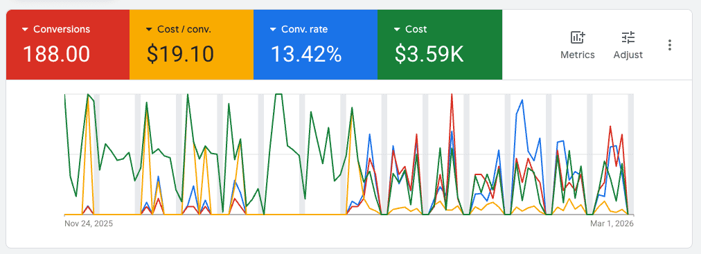Viewport: 701px width, 254px height.
Task: Select the red Conversions scorecard value 188.00
Action: 56,54
